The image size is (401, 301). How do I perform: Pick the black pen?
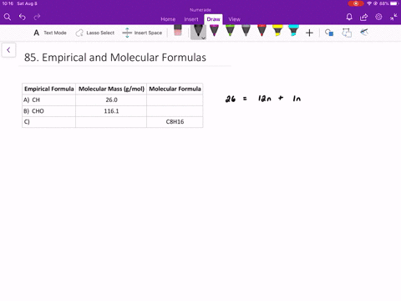[198, 31]
